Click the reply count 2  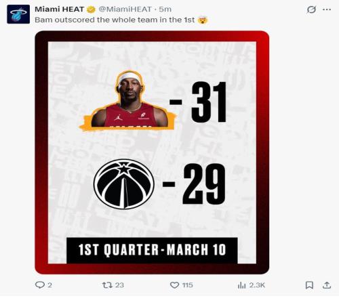coord(49,285)
